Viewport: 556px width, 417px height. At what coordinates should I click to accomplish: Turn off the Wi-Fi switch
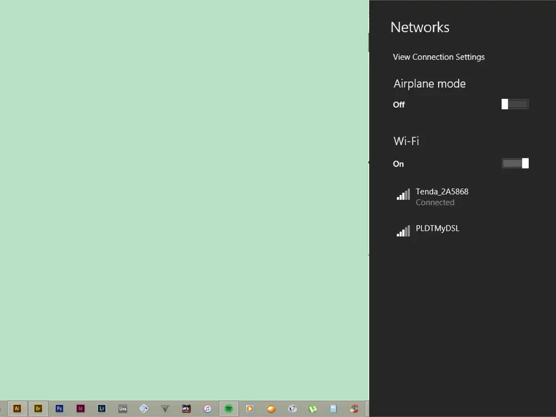(x=515, y=163)
